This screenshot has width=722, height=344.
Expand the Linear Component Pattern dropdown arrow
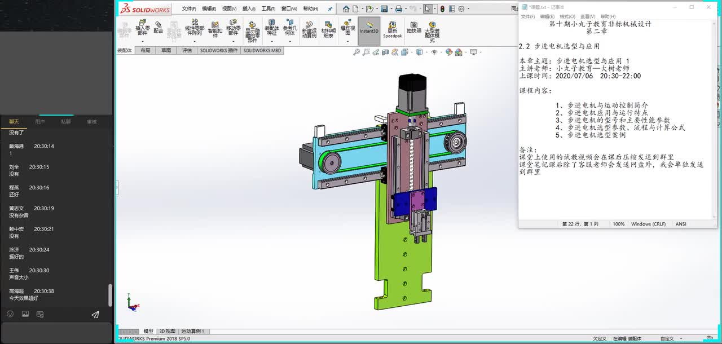[x=195, y=41]
